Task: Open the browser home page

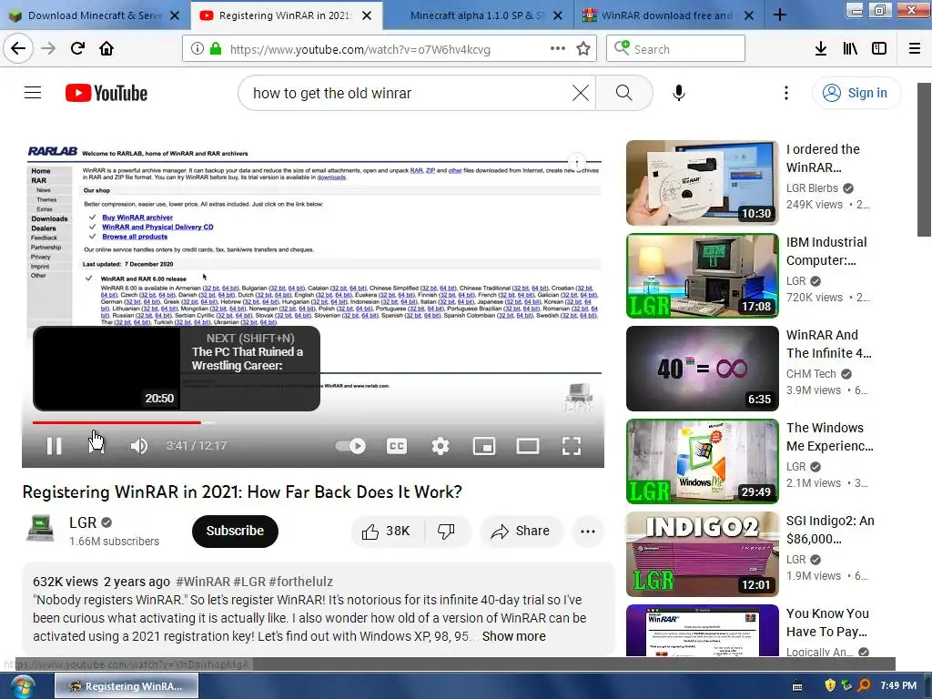Action: 106,48
